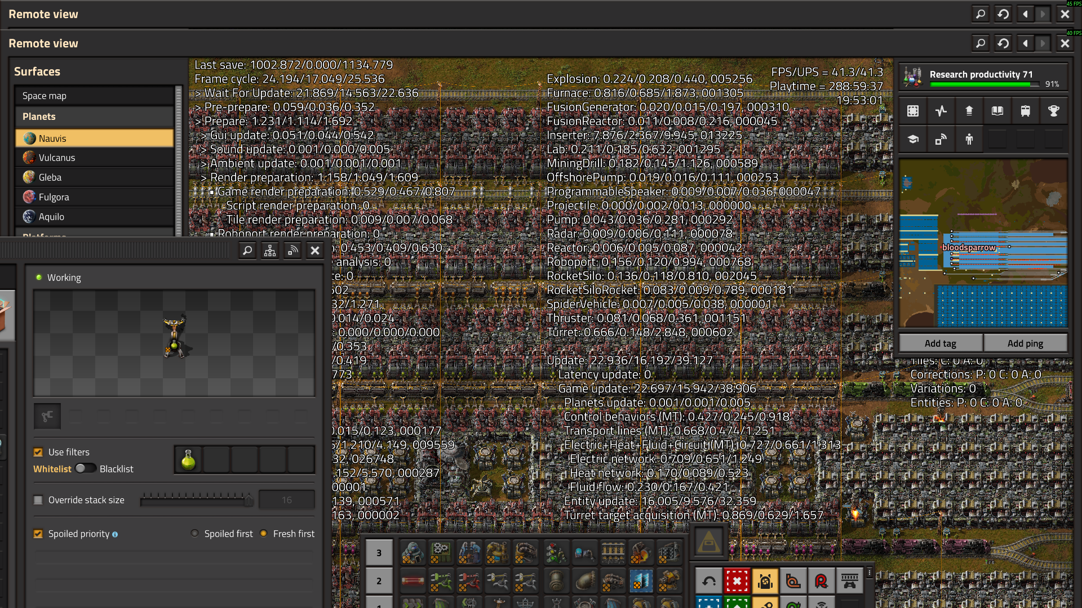Click the Add tag button

[941, 343]
